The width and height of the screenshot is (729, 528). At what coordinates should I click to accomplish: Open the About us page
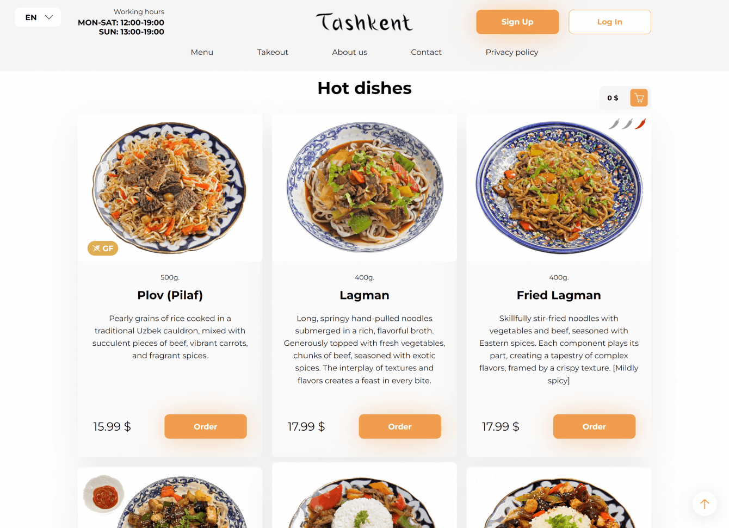[x=350, y=52]
